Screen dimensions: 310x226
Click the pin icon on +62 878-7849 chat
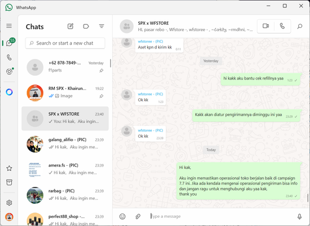click(101, 71)
